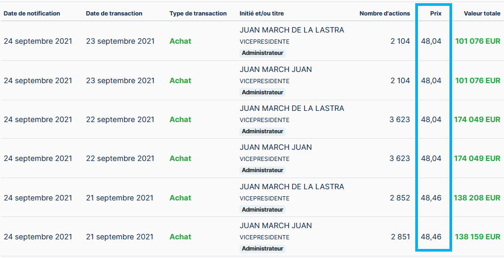Open JUAN MARCH JUAN on the 21 septembre transaction
Image resolution: width=504 pixels, height=258 pixels.
276,225
